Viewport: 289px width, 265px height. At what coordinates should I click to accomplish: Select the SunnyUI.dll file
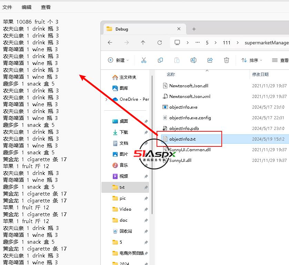[180, 160]
